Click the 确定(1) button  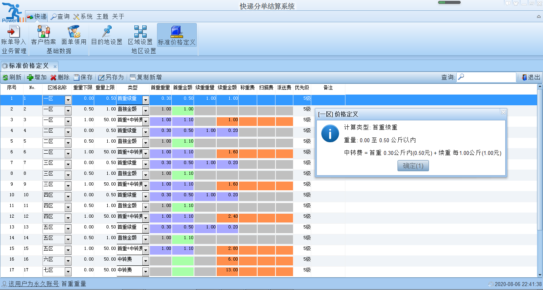[413, 166]
